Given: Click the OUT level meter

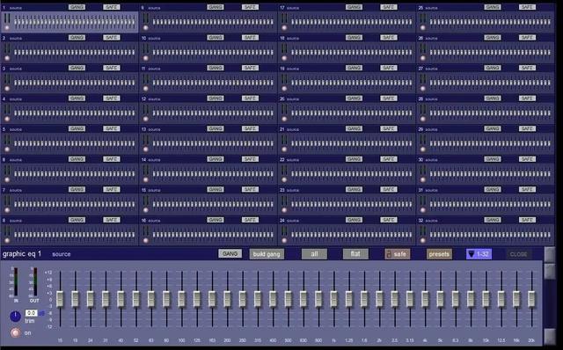Looking at the screenshot, I should 34,282.
